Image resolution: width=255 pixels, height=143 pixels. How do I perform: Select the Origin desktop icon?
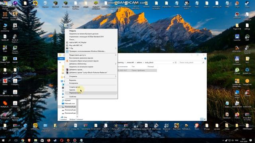(237, 4)
